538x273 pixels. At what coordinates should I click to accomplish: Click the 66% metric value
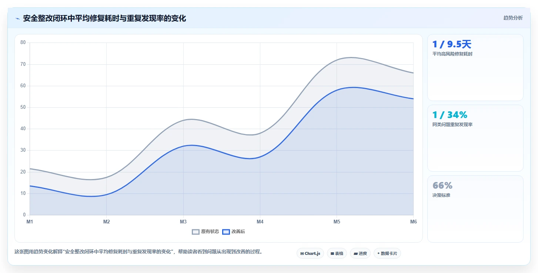[442, 186]
